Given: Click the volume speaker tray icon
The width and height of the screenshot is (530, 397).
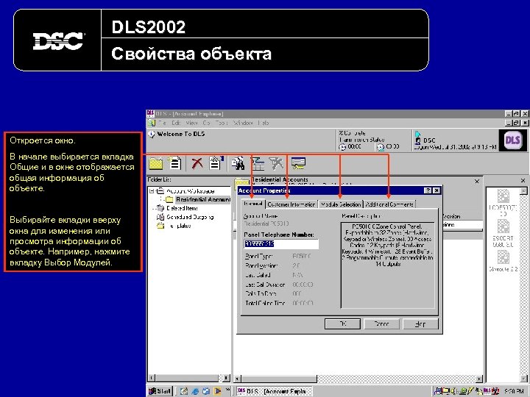Looking at the screenshot, I should pos(453,391).
